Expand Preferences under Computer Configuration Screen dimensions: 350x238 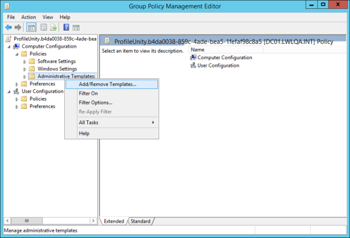click(17, 84)
